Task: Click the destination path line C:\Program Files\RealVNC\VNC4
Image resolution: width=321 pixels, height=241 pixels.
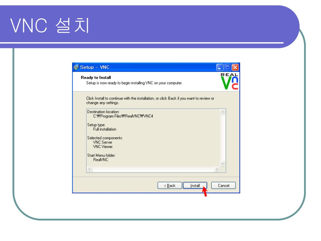Action: point(123,116)
